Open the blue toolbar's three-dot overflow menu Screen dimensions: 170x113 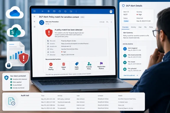76,11
